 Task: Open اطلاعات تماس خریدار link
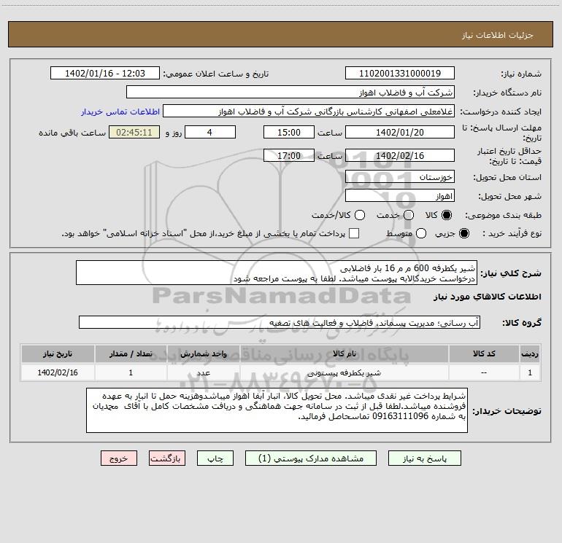120,112
